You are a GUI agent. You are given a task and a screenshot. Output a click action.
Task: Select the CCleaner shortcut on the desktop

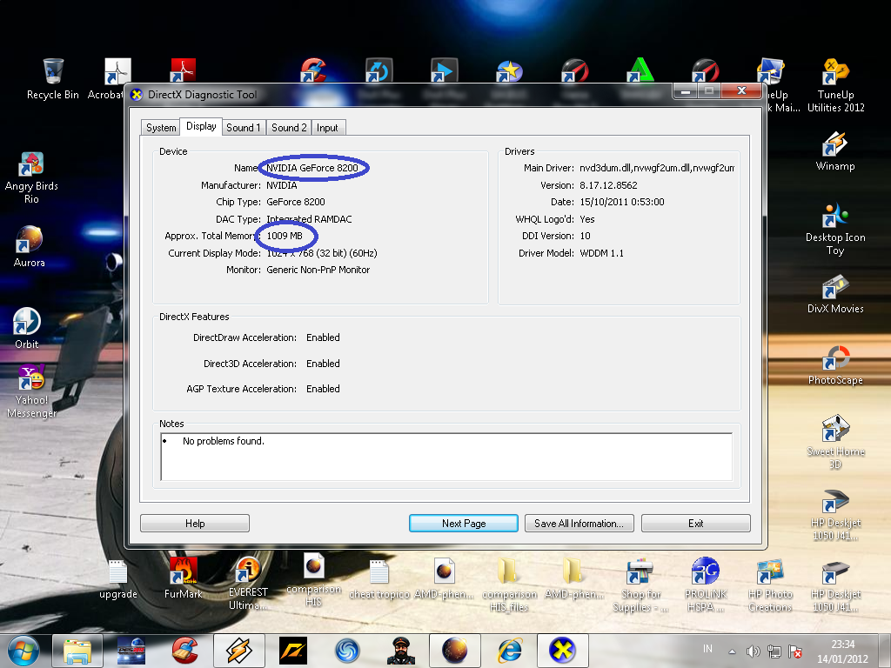313,71
